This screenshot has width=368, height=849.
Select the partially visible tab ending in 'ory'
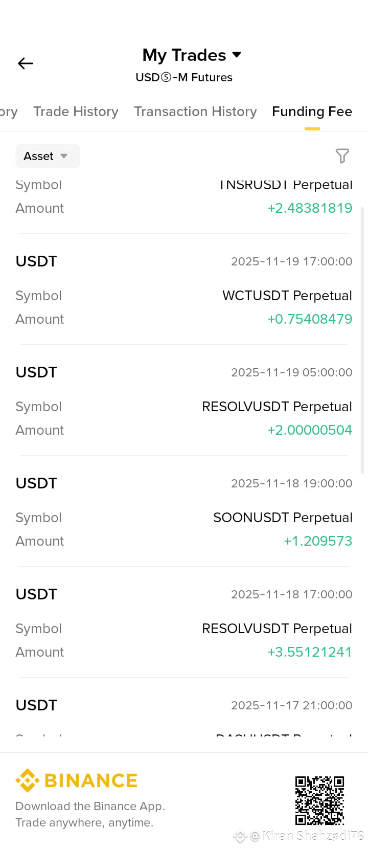9,111
